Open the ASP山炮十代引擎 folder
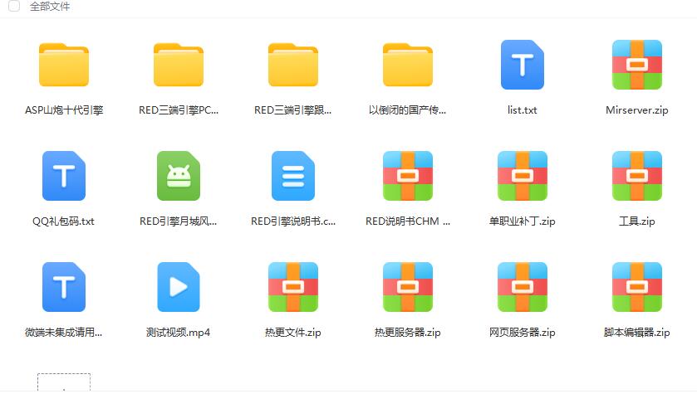The image size is (697, 394). [64, 65]
